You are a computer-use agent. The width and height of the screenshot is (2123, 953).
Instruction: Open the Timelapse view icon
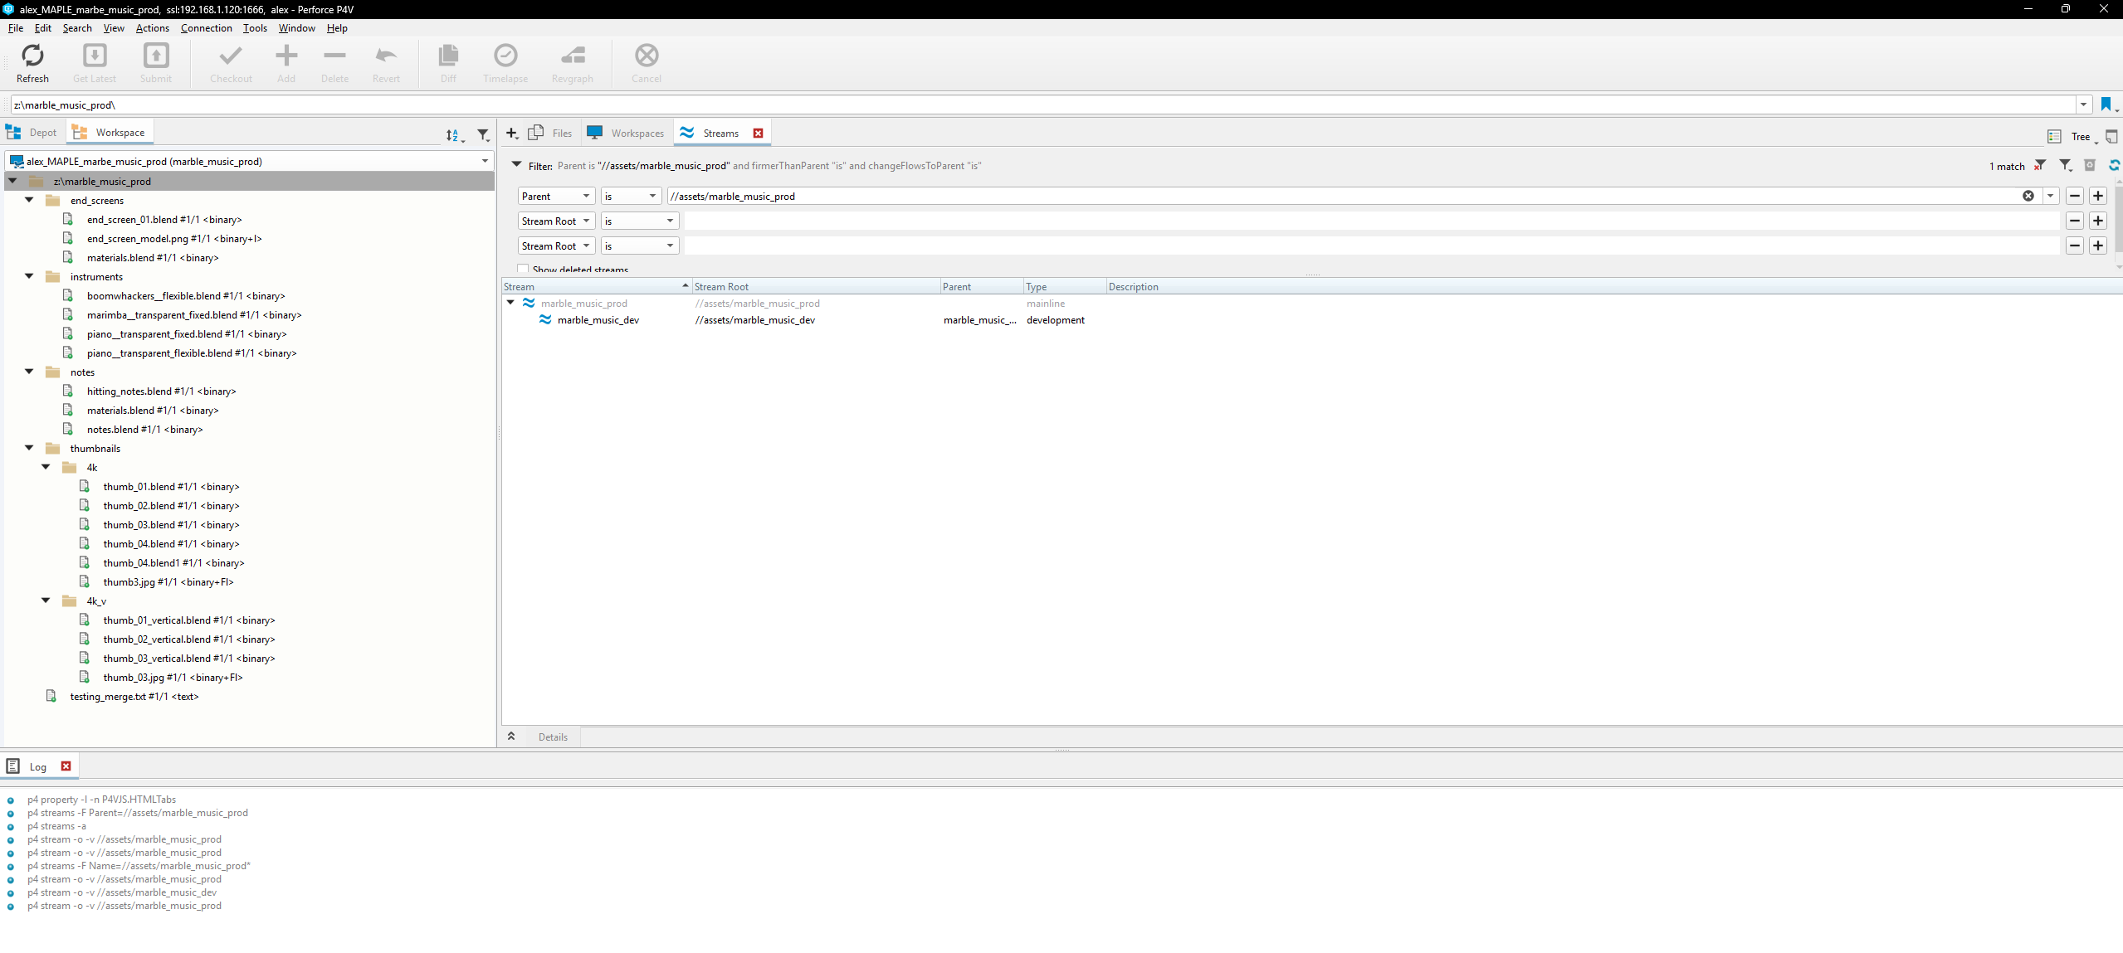505,62
